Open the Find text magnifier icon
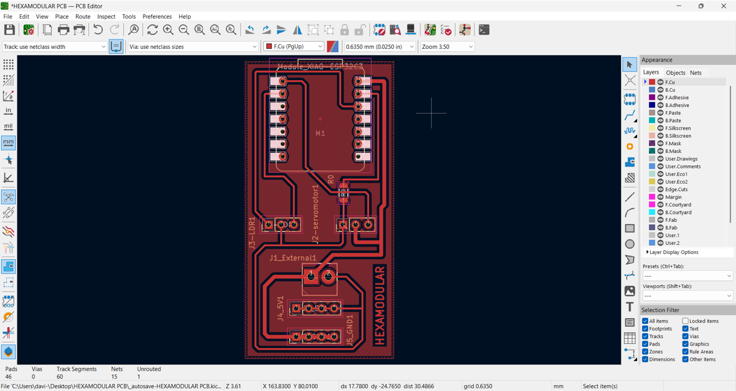 (x=134, y=30)
